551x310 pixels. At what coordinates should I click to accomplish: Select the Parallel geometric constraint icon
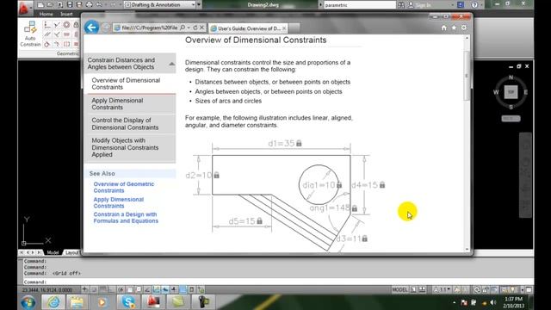(47, 34)
